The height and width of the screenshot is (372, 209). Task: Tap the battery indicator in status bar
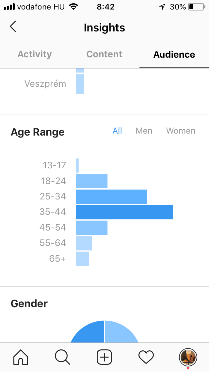coord(196,7)
